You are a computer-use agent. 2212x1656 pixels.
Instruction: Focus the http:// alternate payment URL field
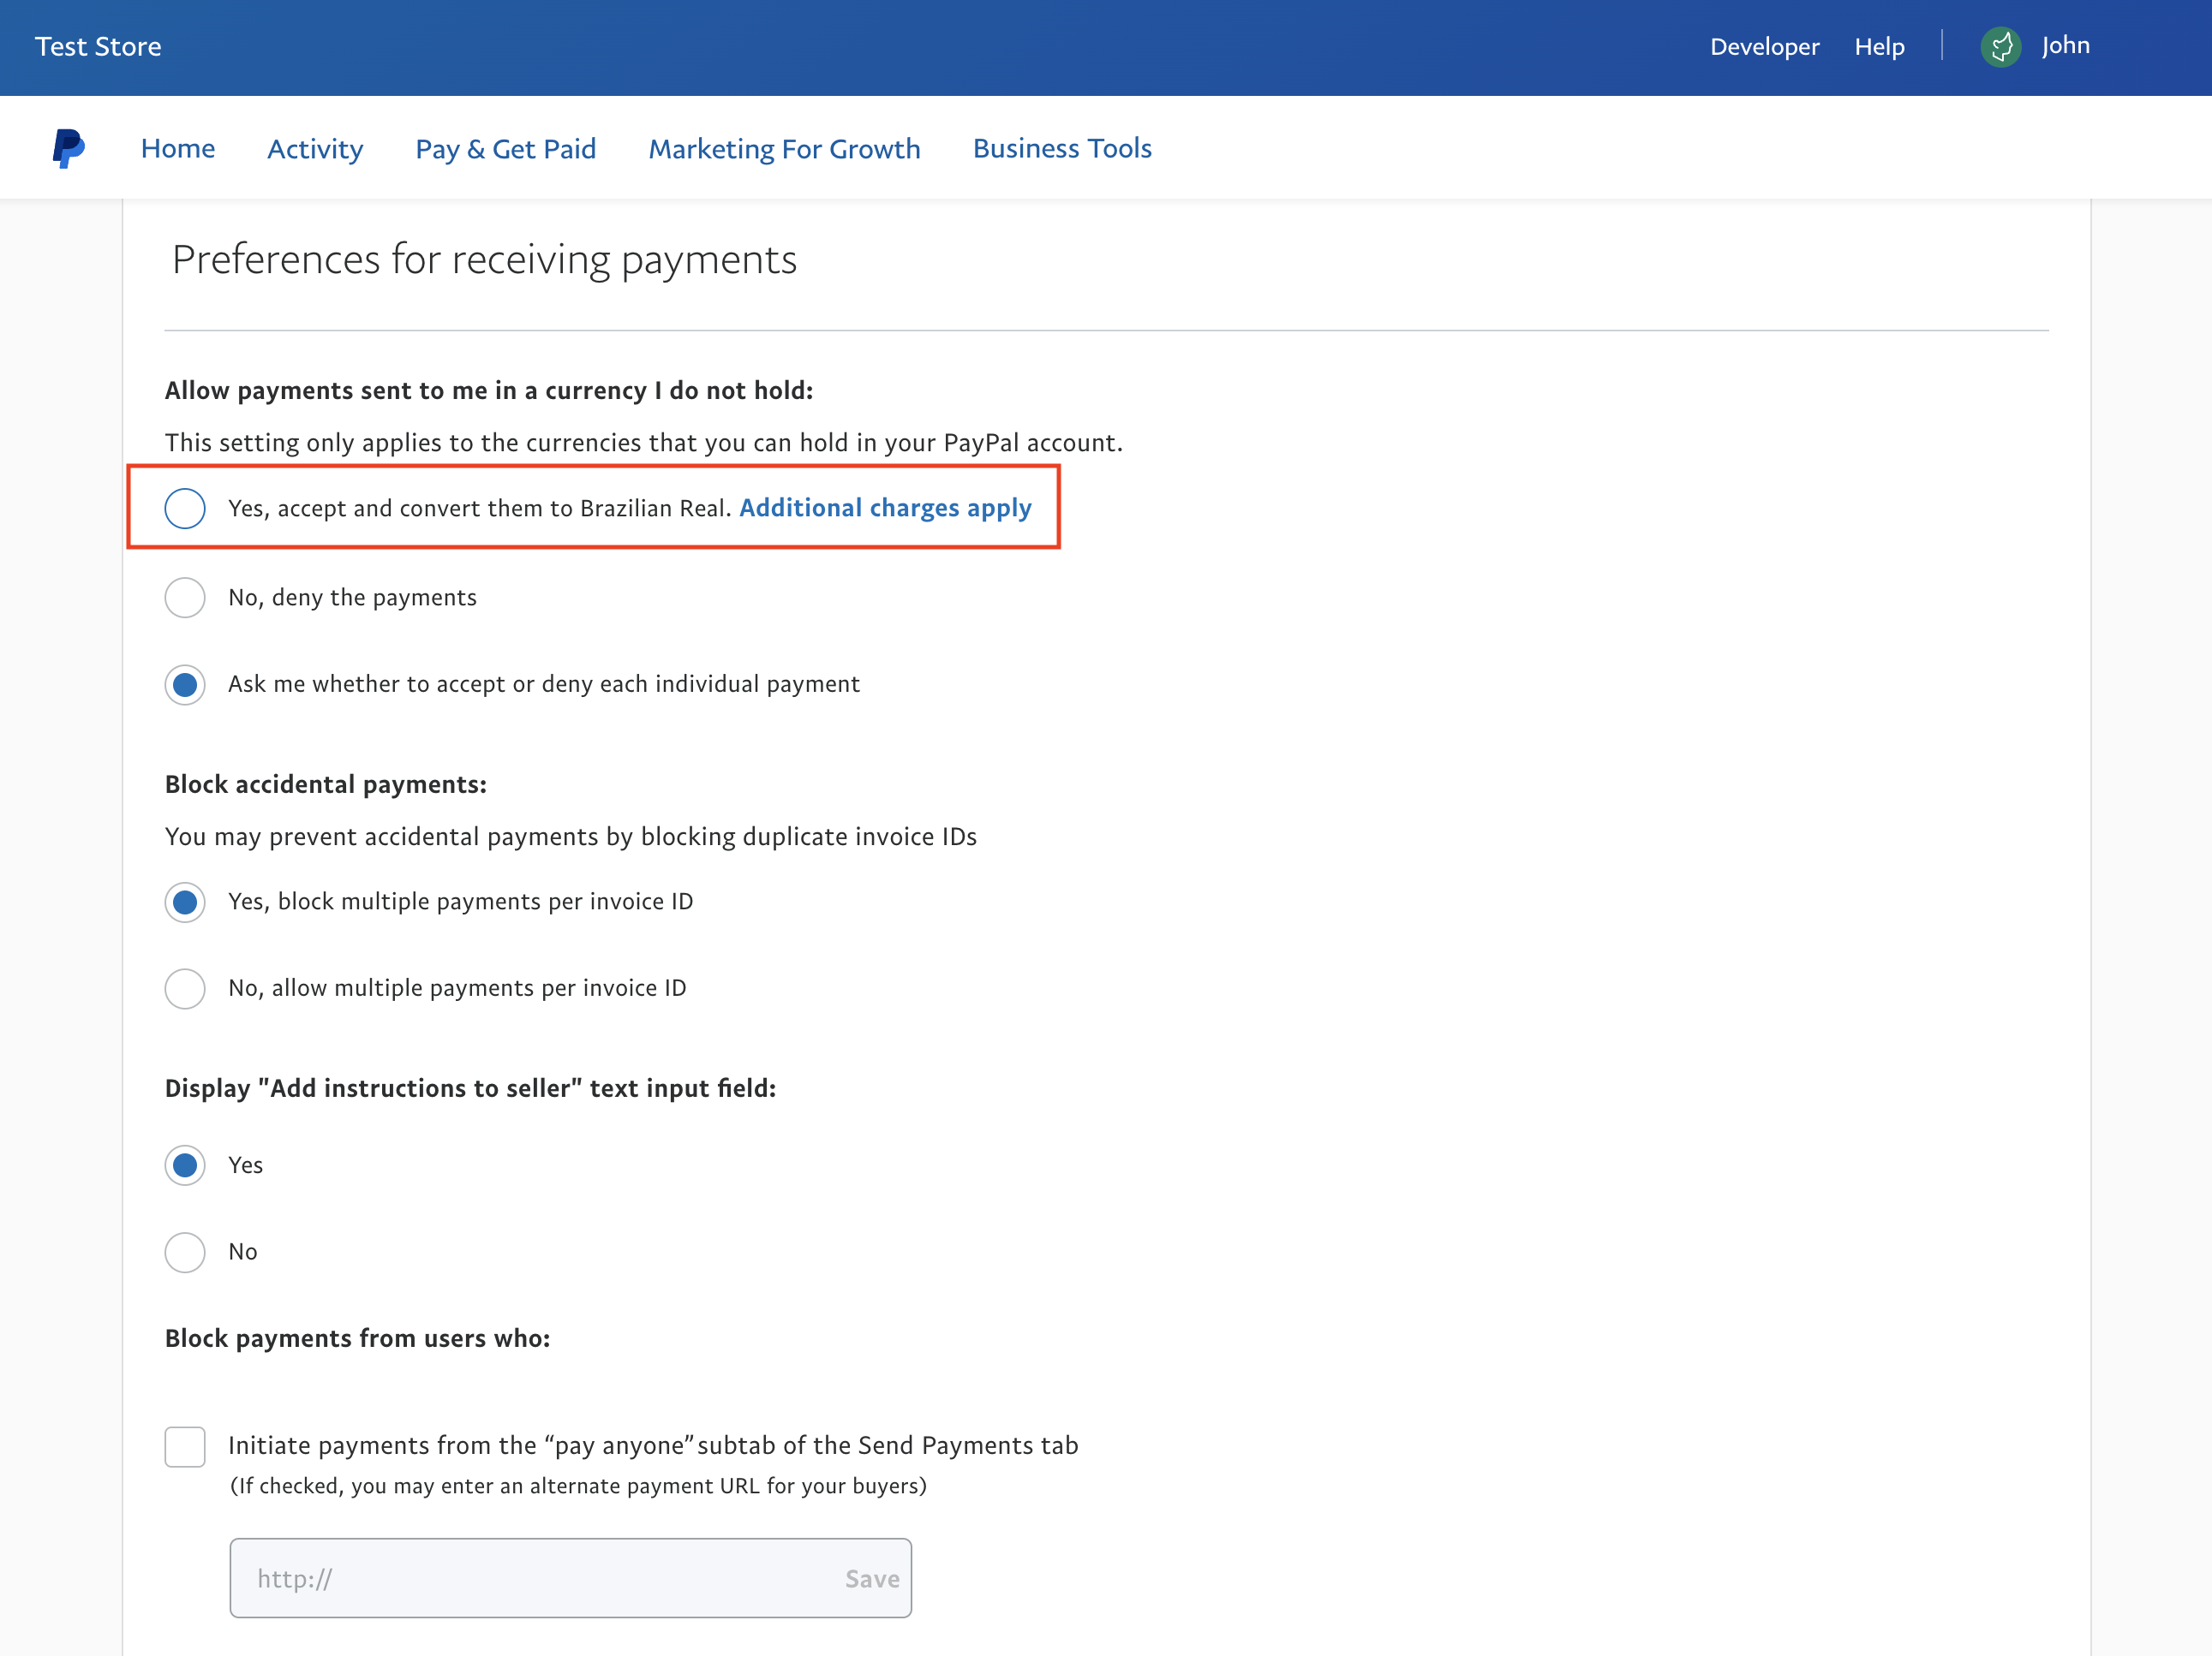(x=570, y=1578)
